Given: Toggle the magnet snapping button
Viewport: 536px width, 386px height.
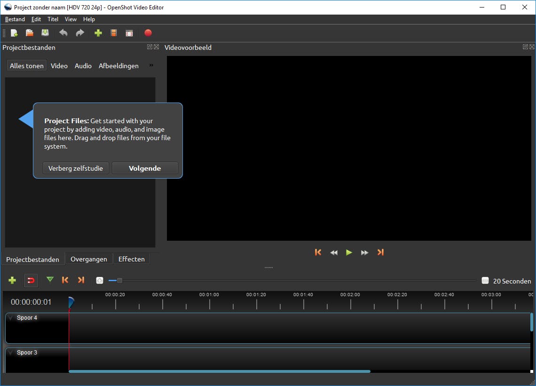Looking at the screenshot, I should [x=31, y=280].
